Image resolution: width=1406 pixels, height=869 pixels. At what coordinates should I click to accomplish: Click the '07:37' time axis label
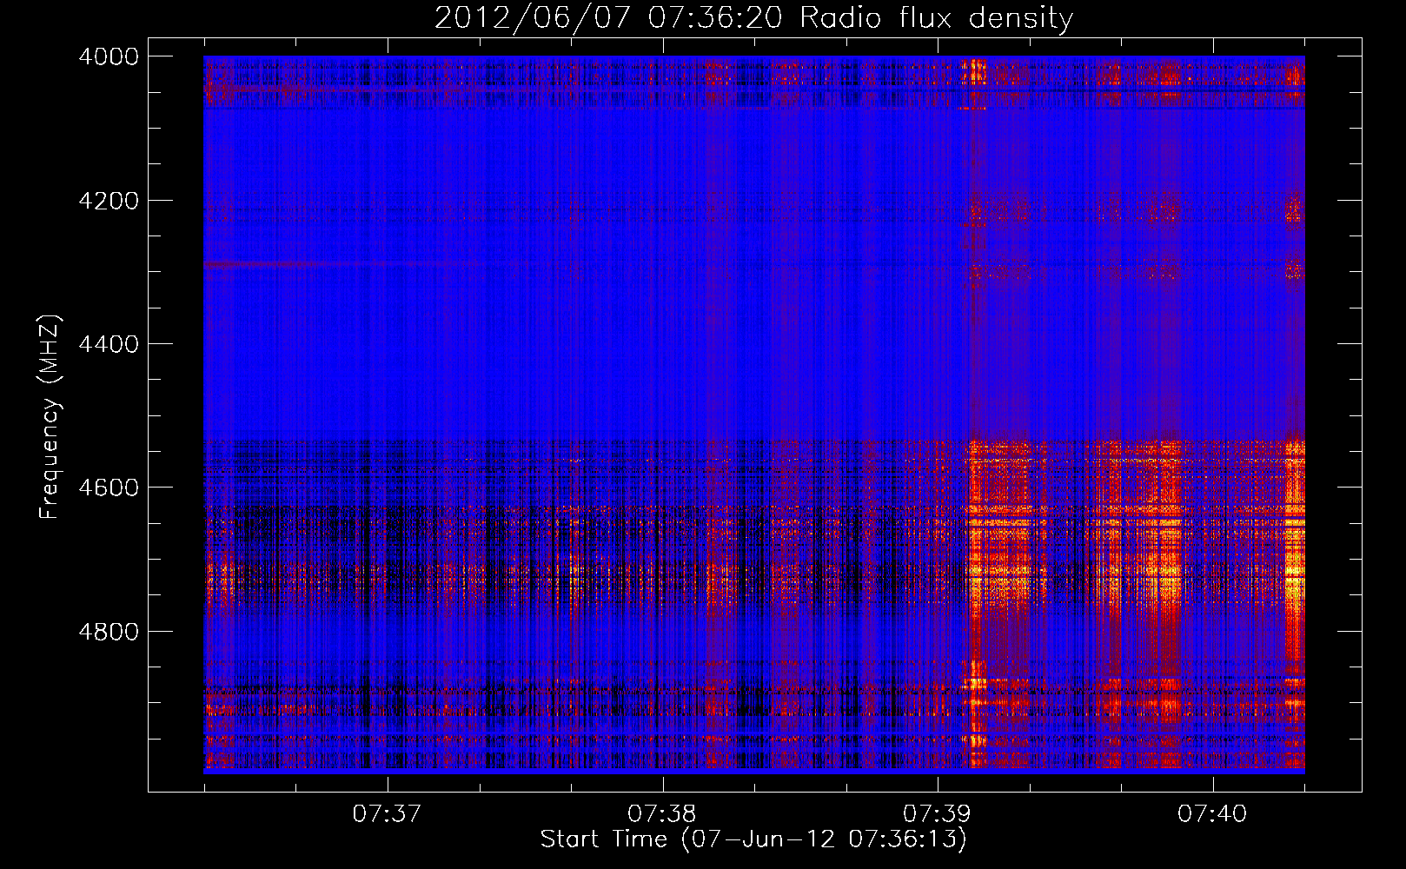[387, 814]
